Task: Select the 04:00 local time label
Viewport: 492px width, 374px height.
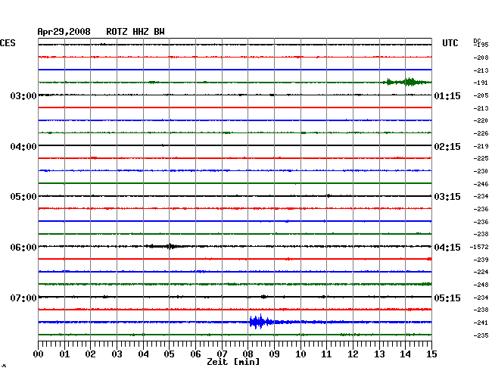Action: click(x=23, y=147)
